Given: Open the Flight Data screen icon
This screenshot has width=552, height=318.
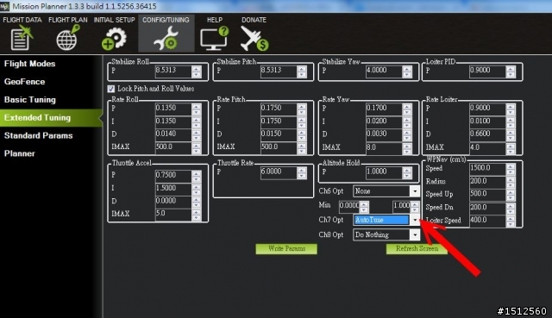Looking at the screenshot, I should [21, 37].
